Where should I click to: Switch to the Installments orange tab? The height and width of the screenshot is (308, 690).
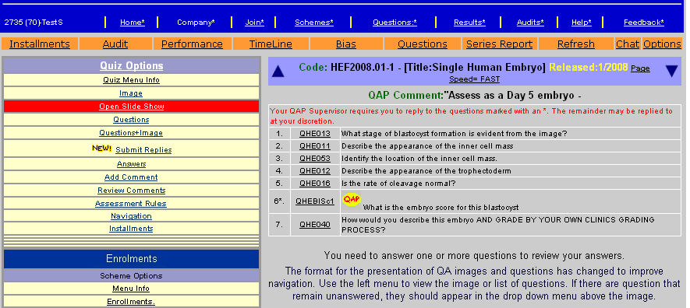click(40, 44)
